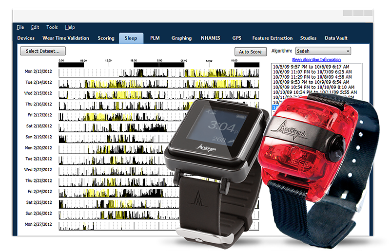Click the Fri 2/17/2012 row label
This screenshot has width=390, height=251.
point(39,115)
